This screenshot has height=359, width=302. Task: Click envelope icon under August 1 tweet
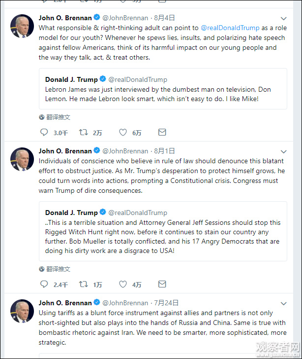162,284
